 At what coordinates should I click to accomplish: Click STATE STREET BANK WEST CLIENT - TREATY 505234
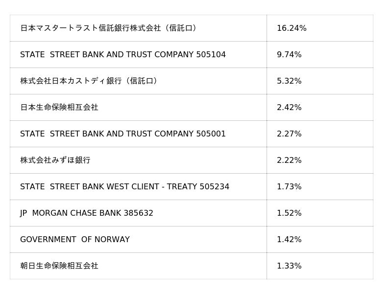coord(124,187)
